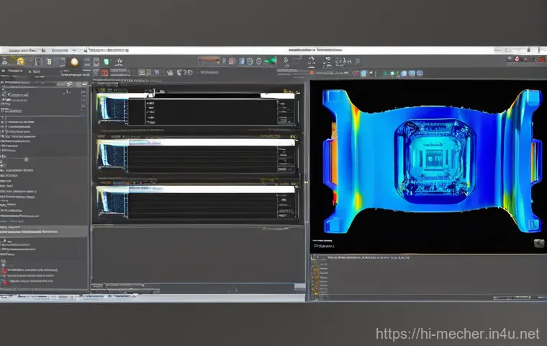This screenshot has width=547, height=346.
Task: Click the camera icon at the viewport's bottom-right corner
Action: [538, 244]
